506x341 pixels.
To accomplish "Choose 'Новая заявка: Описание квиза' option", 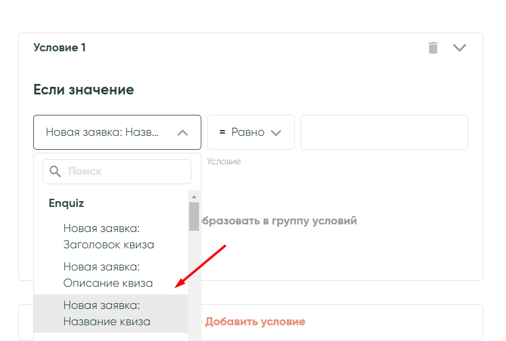I will (109, 275).
